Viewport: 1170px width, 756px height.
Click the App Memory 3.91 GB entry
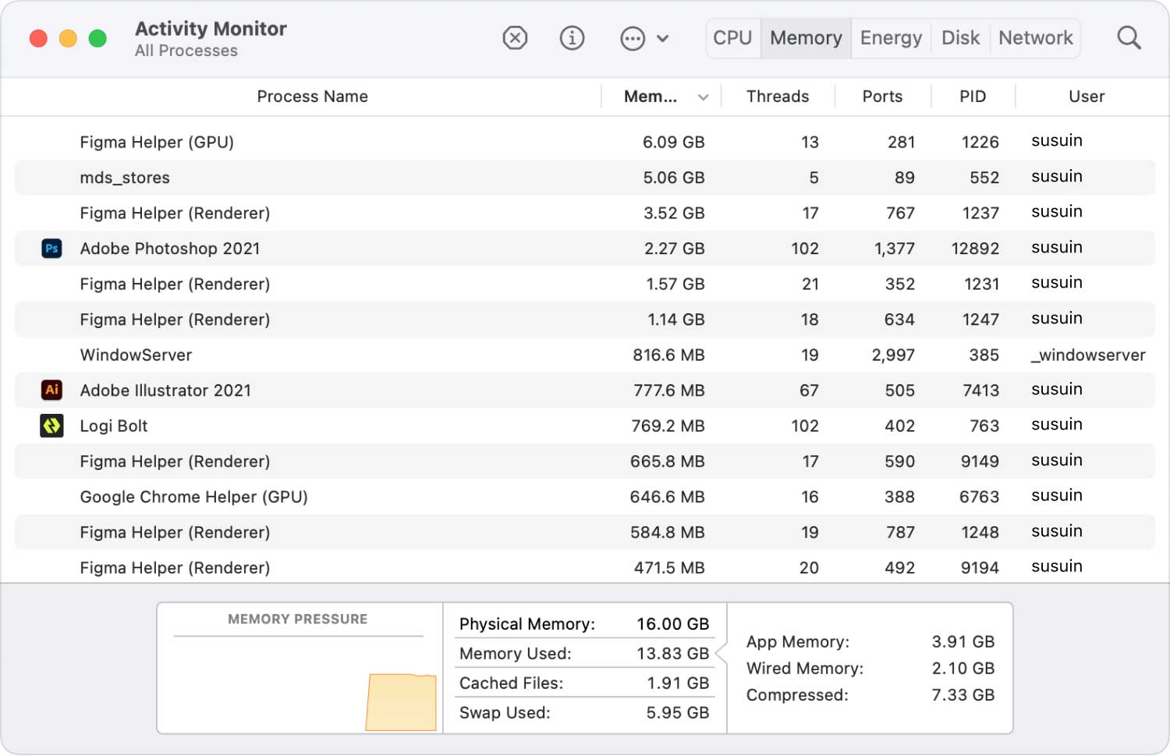(x=870, y=641)
